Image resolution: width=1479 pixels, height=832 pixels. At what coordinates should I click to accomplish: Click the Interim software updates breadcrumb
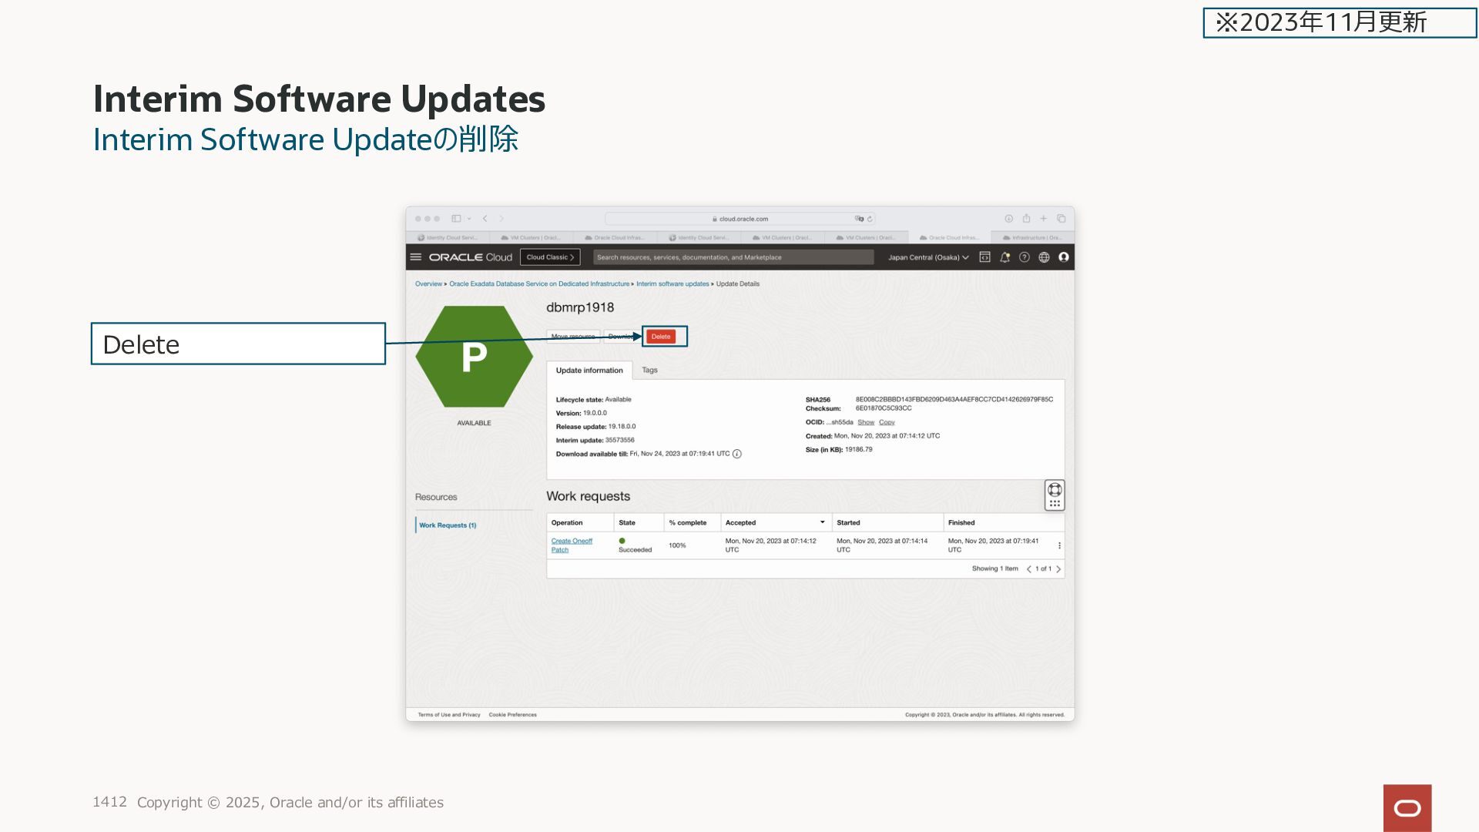click(672, 284)
